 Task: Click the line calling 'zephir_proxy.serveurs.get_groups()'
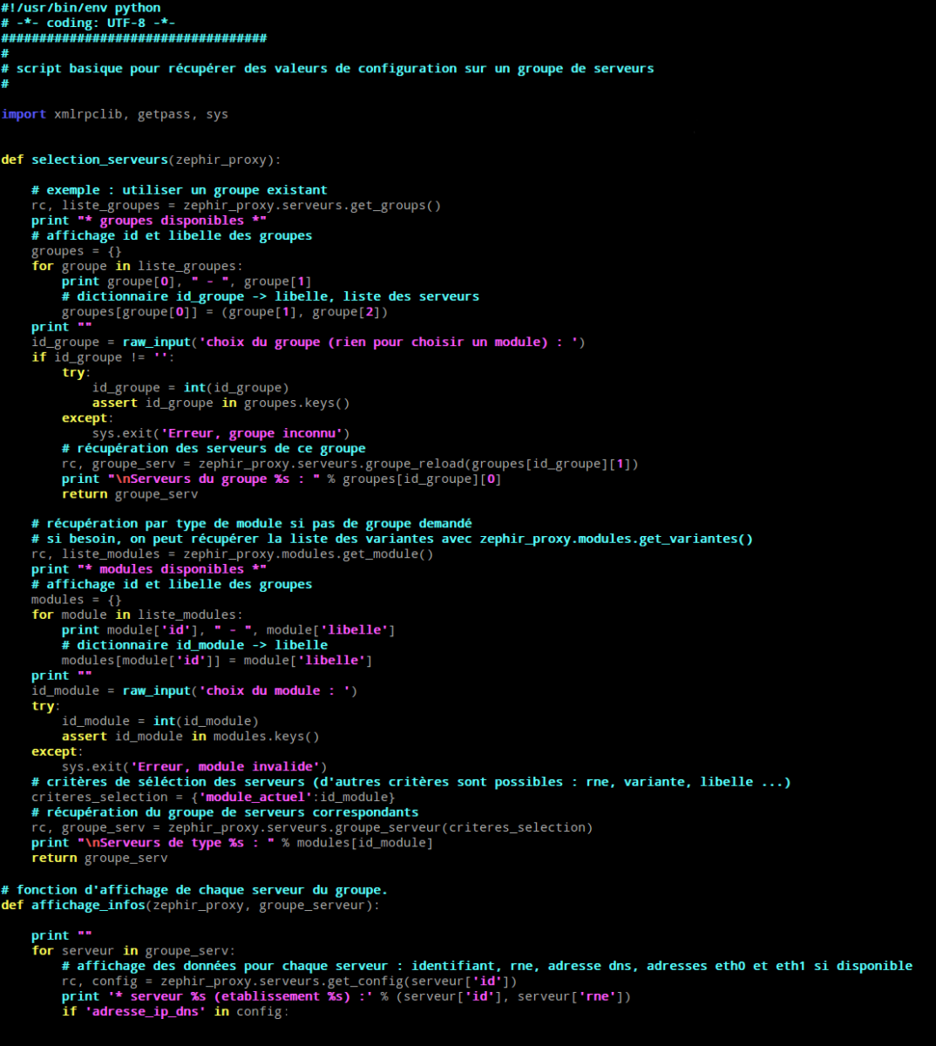click(x=236, y=206)
